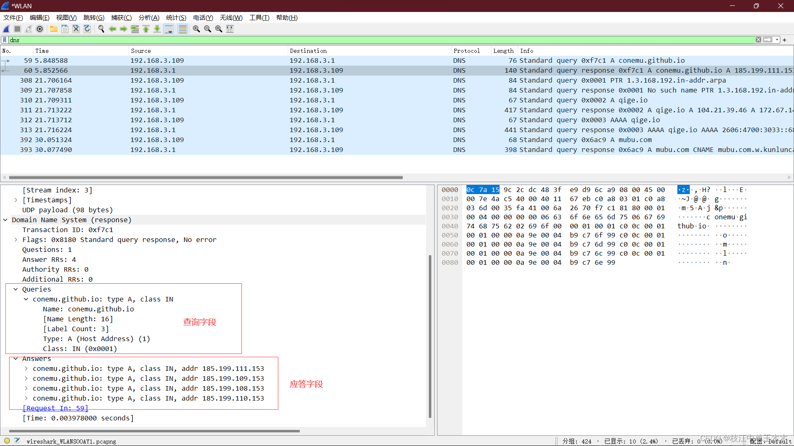The height and width of the screenshot is (446, 794).
Task: Click the display filter bookmark icon
Action: [5, 40]
